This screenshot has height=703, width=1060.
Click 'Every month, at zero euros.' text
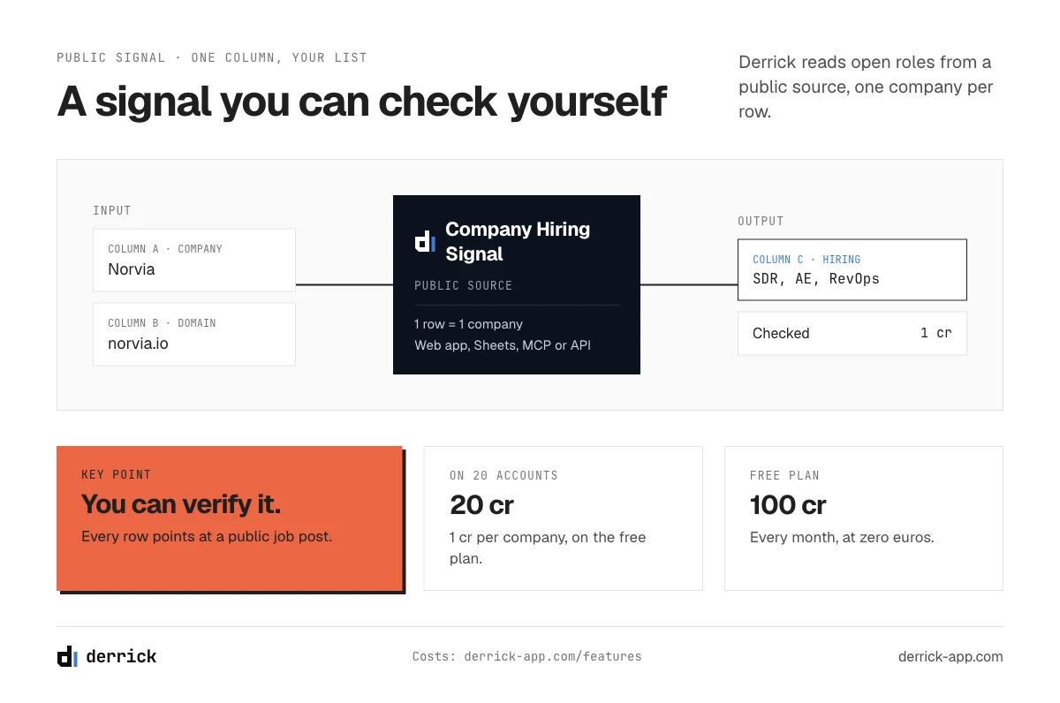[x=842, y=537]
